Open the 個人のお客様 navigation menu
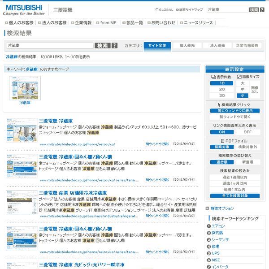 21,22
